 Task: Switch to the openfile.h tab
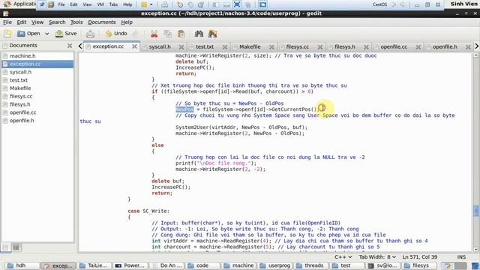pyautogui.click(x=445, y=46)
